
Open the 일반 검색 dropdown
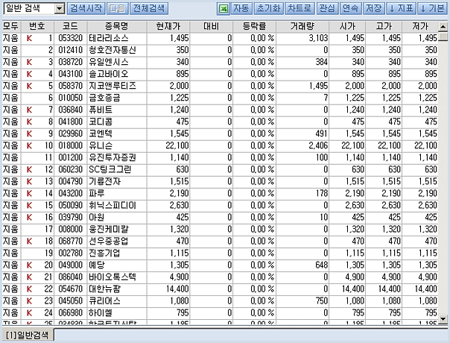(x=59, y=9)
